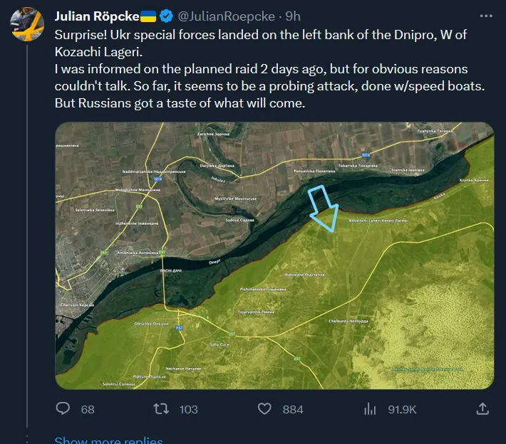Click the reply speech bubble icon
This screenshot has height=444, width=506.
pyautogui.click(x=63, y=408)
